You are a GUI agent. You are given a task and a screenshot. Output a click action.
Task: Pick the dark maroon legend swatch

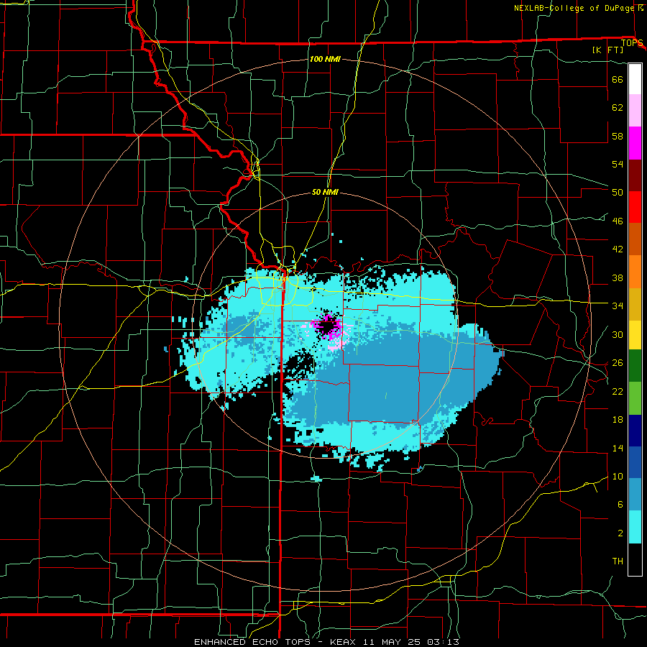coord(635,175)
